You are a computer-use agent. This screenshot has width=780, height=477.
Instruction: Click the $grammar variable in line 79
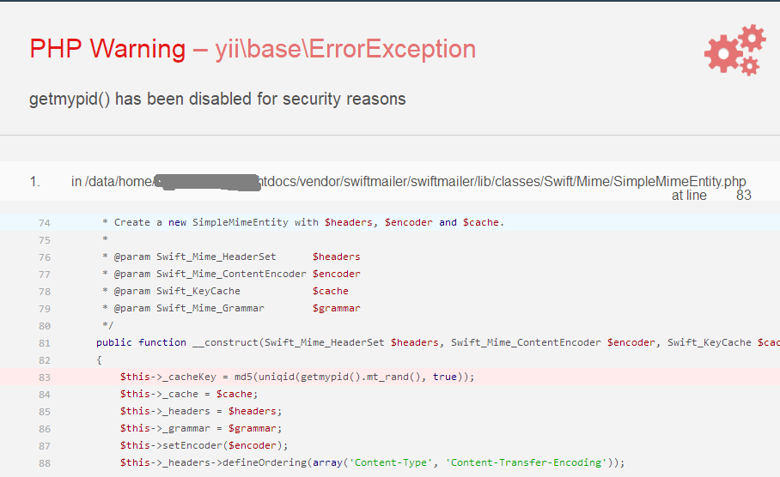(336, 309)
